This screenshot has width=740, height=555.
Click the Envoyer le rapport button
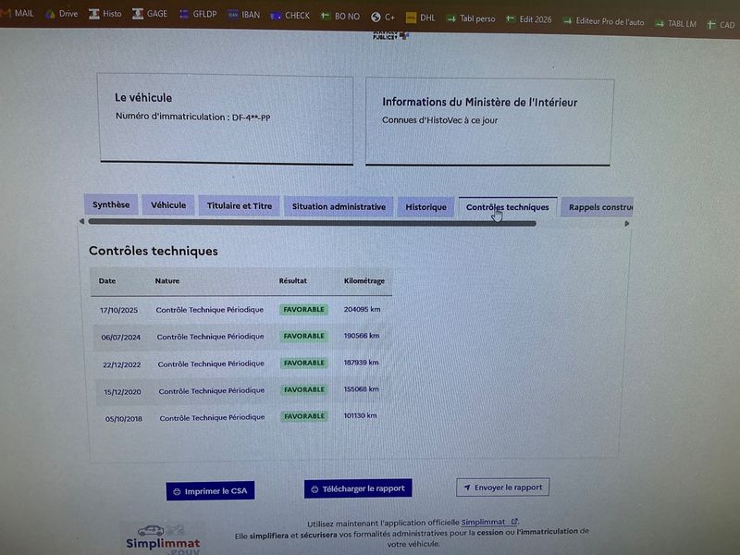[x=502, y=487]
